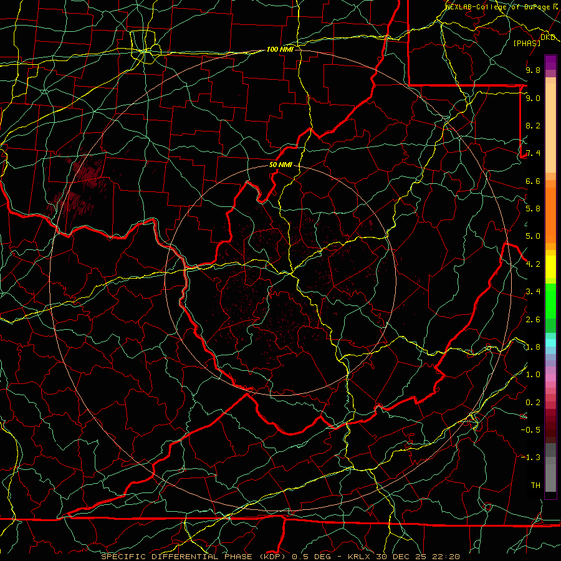
Task: Click the [PHAS] legend unit label
Action: (527, 43)
